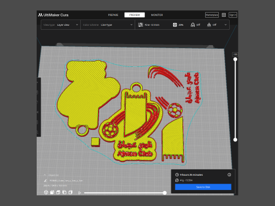Click the layer slider upper handle
The image size is (275, 206).
click(x=235, y=60)
